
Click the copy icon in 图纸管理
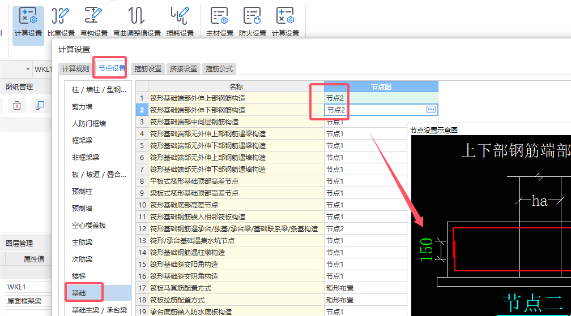click(40, 106)
